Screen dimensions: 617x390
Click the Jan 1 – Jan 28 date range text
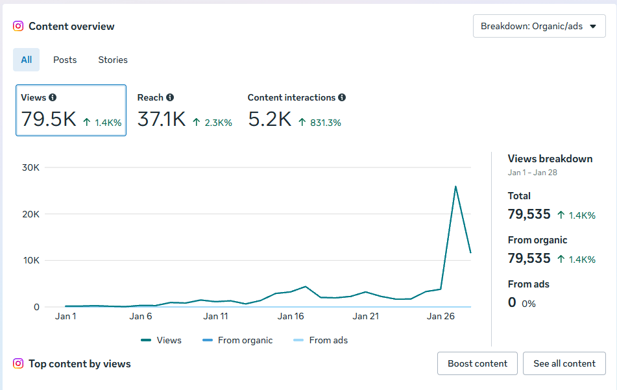(533, 173)
